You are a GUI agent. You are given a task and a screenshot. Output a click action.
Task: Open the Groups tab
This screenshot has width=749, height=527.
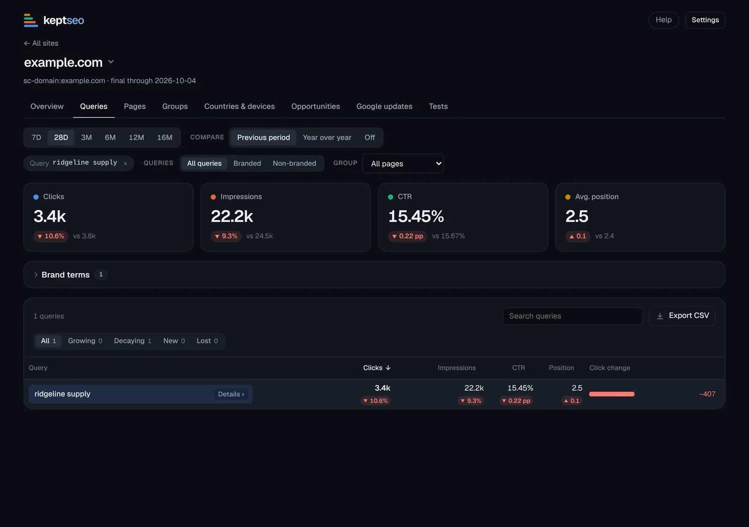175,106
